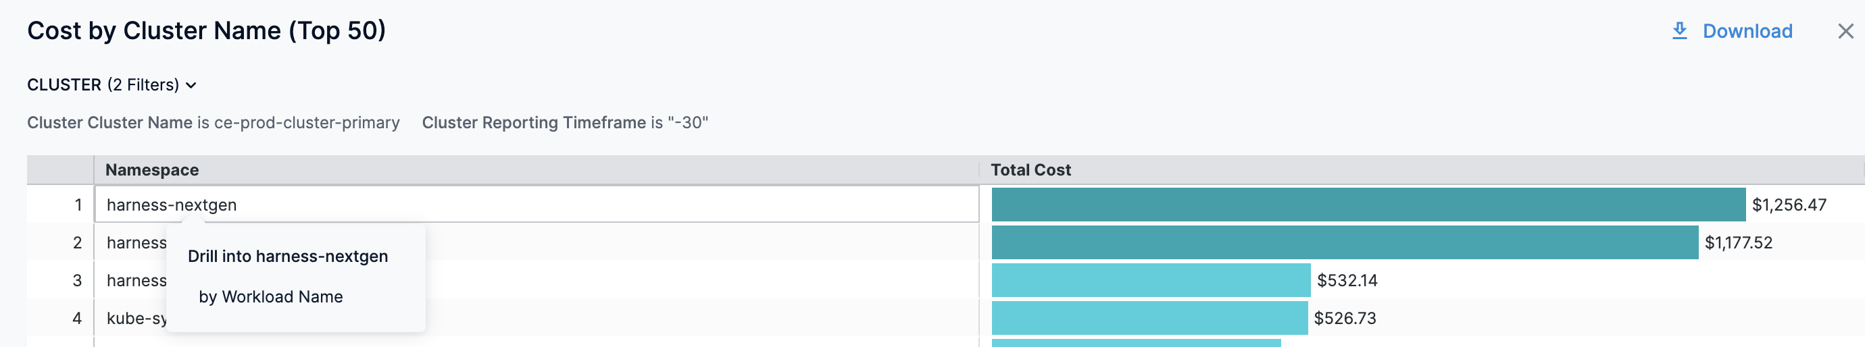
Task: Click the Cluster Name ce-prod-cluster-primary filter
Action: click(213, 123)
